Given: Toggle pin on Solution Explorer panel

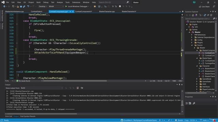Looking at the screenshot, I should pyautogui.click(x=213, y=12).
